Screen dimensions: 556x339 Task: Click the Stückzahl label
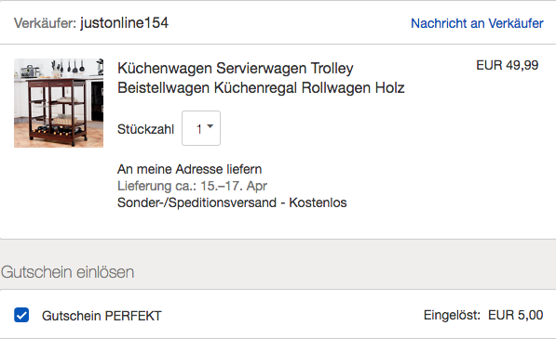pos(145,129)
